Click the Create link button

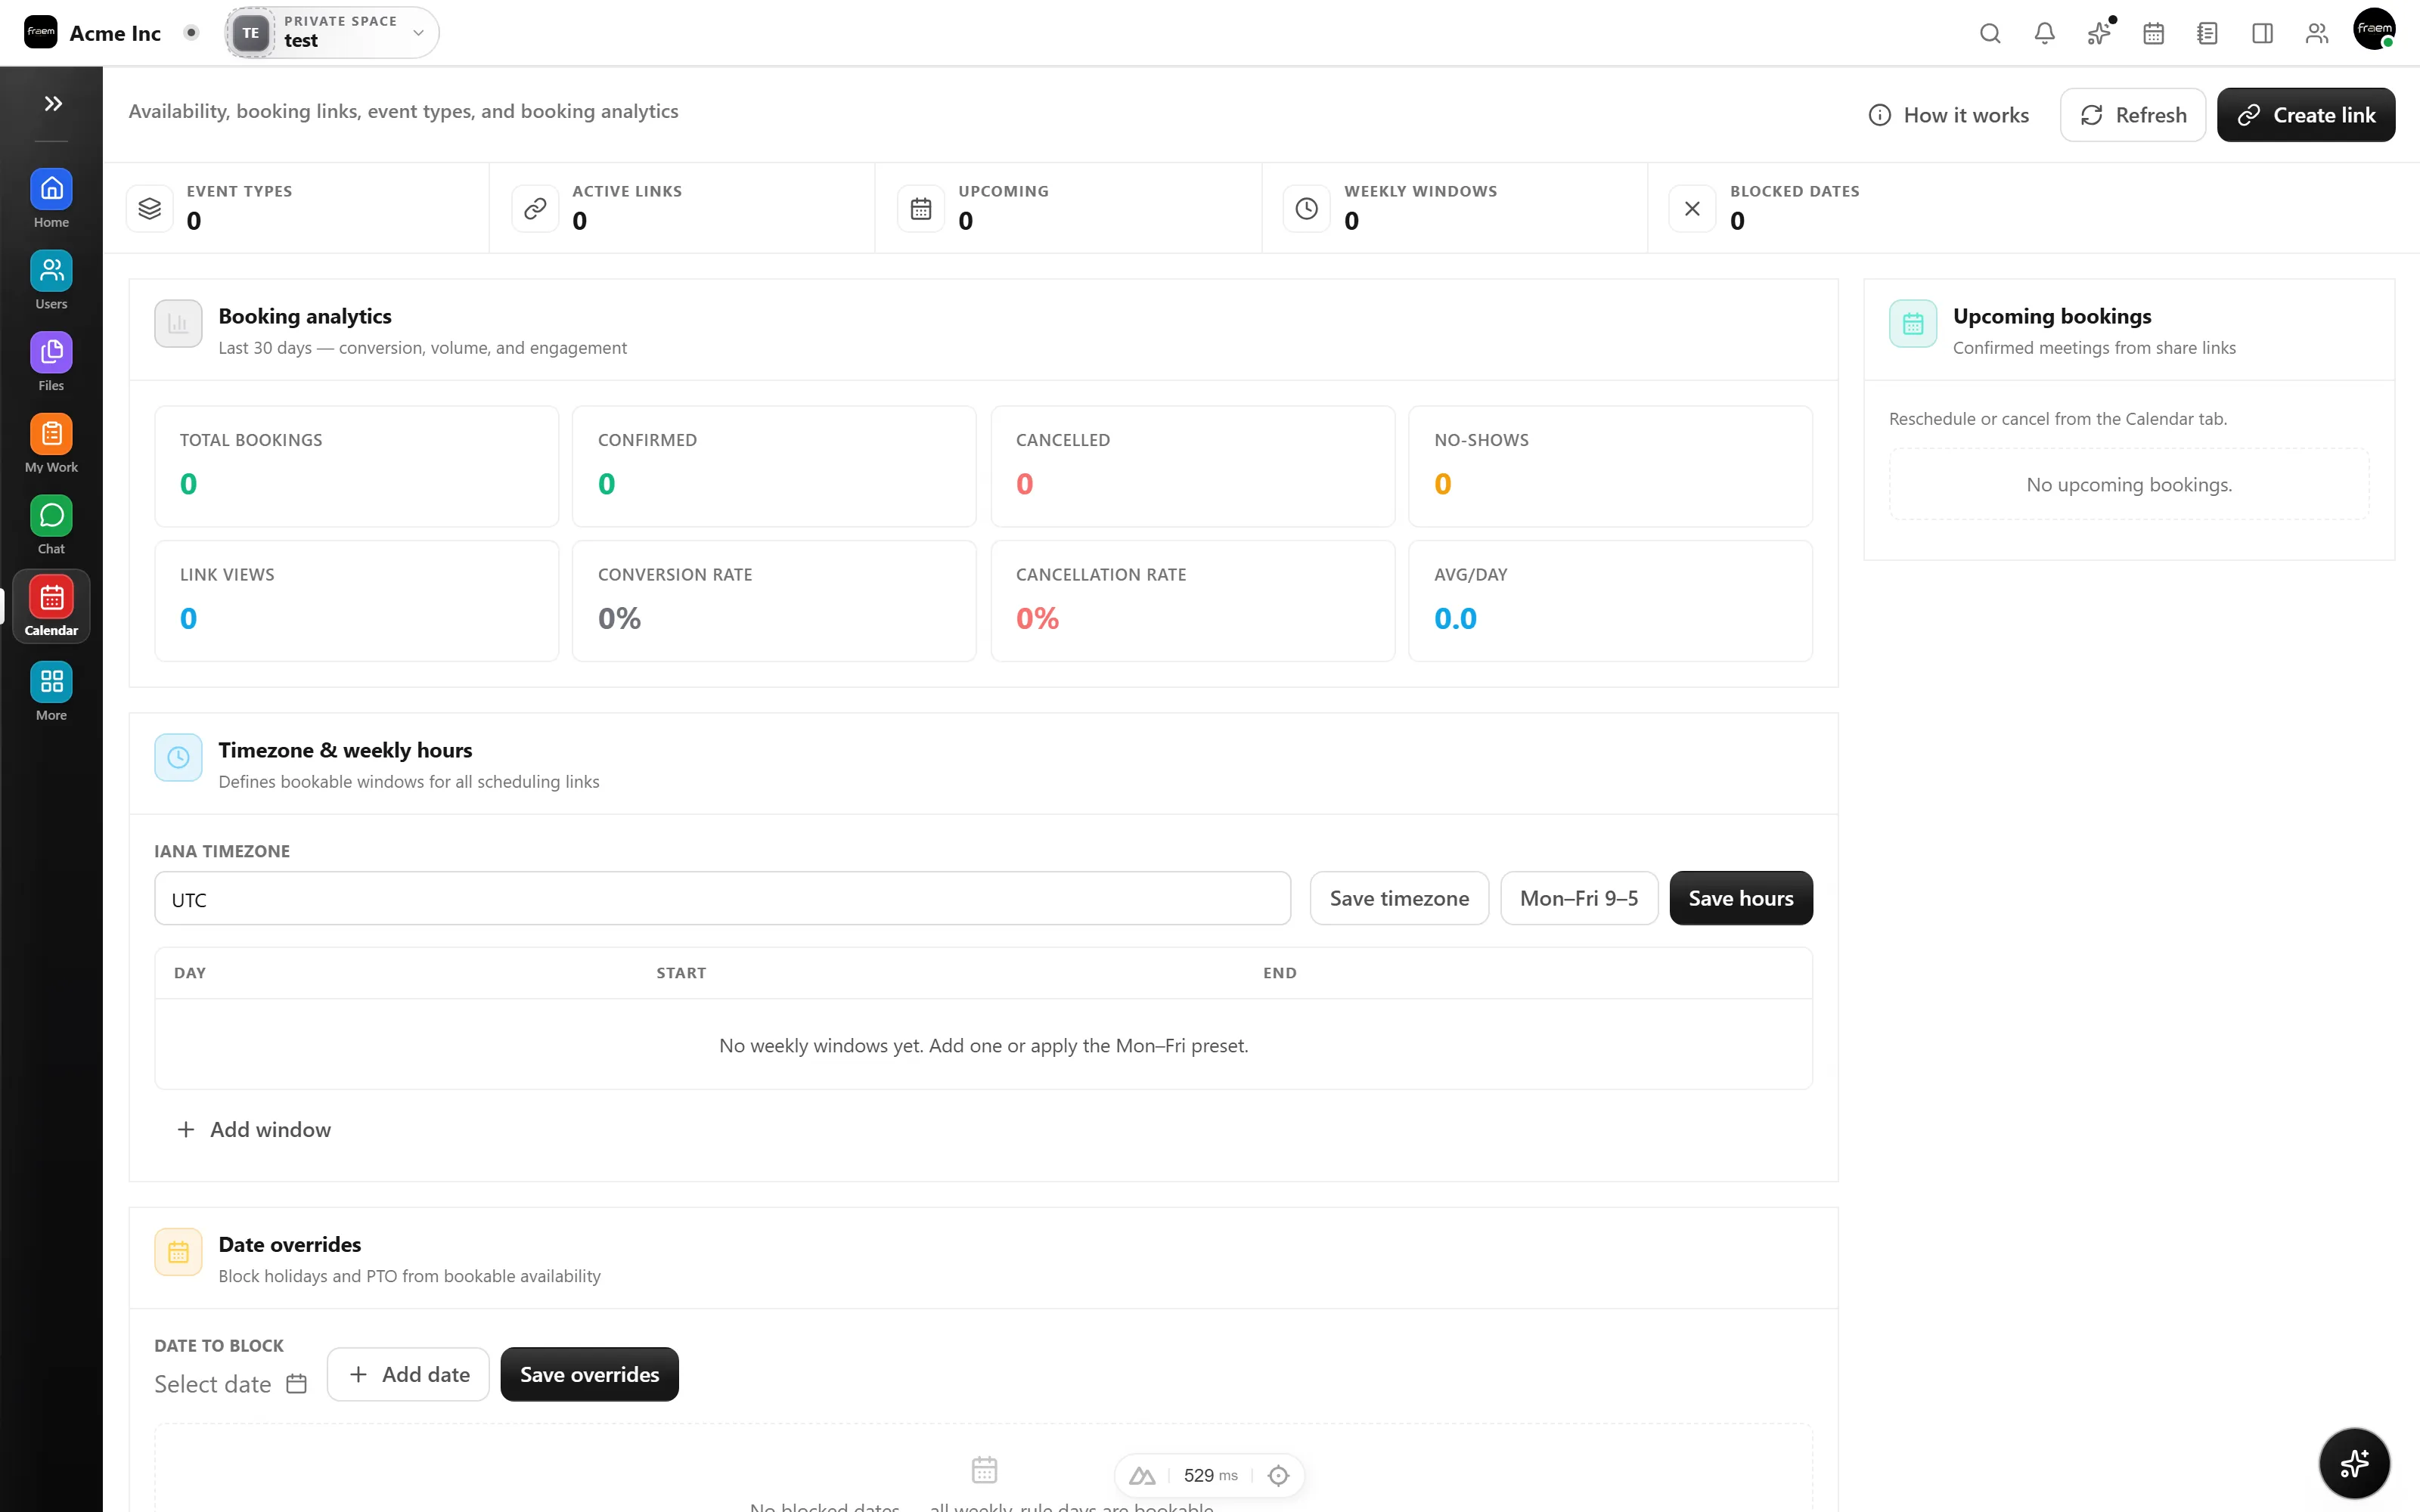point(2305,115)
